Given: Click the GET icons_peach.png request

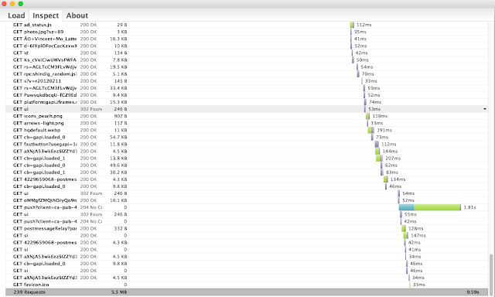Looking at the screenshot, I should tap(247, 116).
